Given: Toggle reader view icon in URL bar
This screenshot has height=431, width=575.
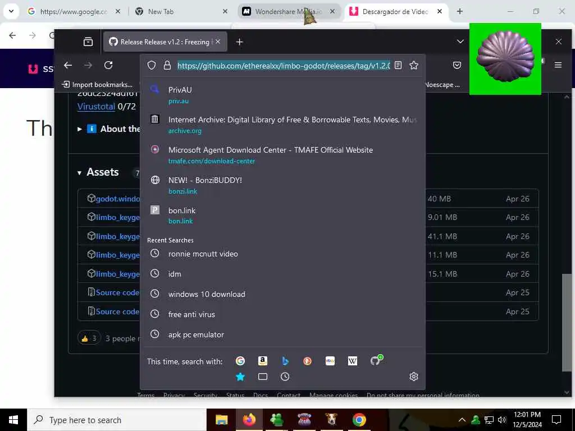Looking at the screenshot, I should pos(398,65).
